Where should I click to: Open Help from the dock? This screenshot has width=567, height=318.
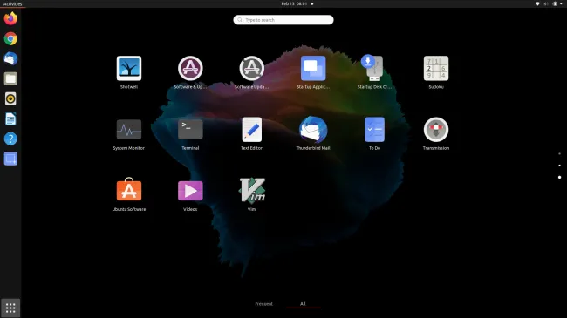pos(10,139)
